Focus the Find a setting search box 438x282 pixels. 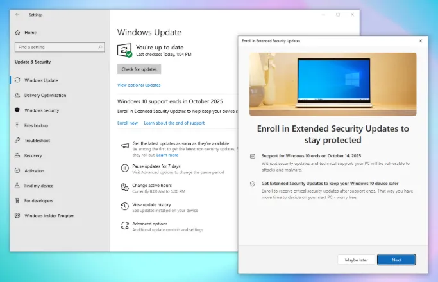click(60, 47)
